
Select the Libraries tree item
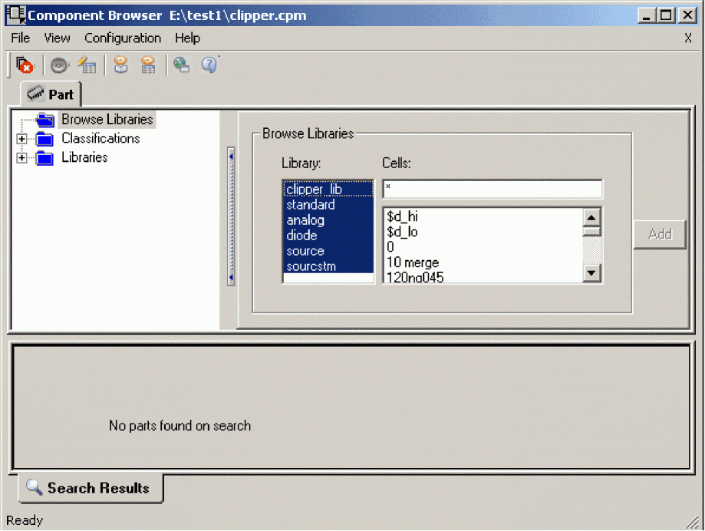pos(84,157)
